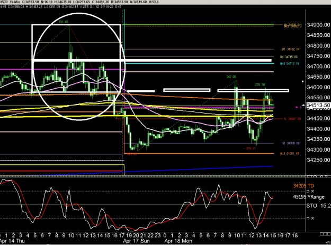Click the 34600.00 price axis label
This screenshot has height=245, width=331.
click(x=318, y=87)
